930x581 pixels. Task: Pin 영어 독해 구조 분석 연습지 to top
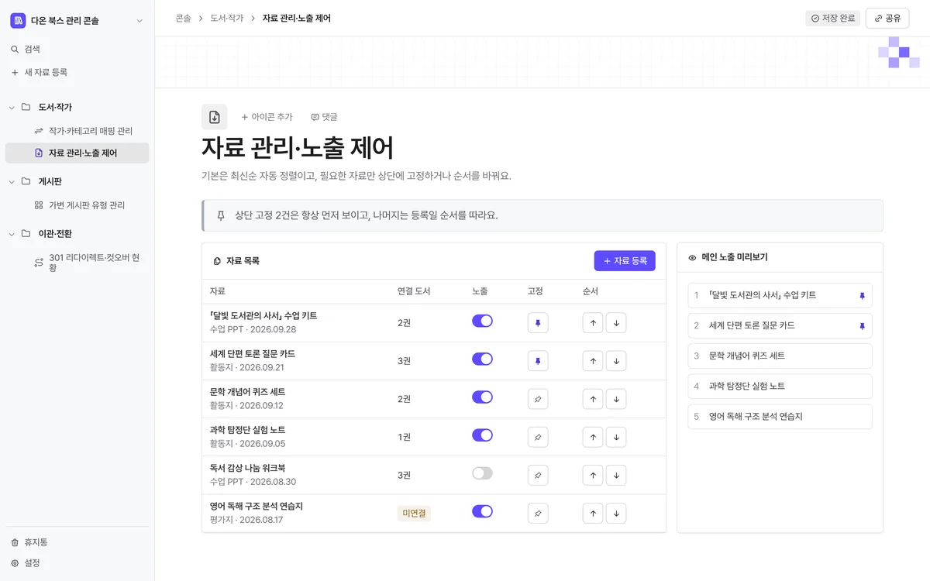click(538, 513)
